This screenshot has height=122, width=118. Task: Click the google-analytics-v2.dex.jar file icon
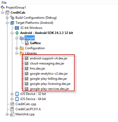pyautogui.click(x=27, y=74)
